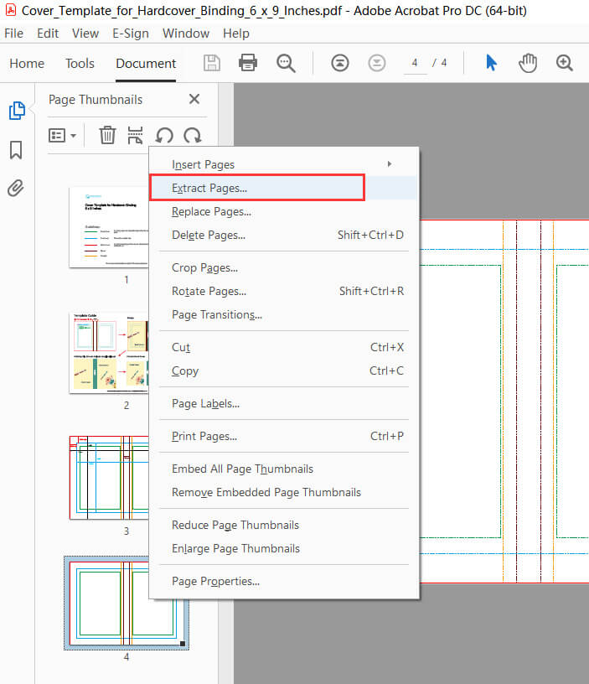Go to previous page arrow icon
The width and height of the screenshot is (589, 684).
pos(339,64)
